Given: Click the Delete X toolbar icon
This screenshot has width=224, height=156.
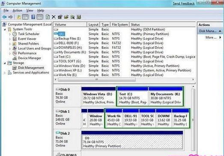Looking at the screenshot, I should (54, 17).
